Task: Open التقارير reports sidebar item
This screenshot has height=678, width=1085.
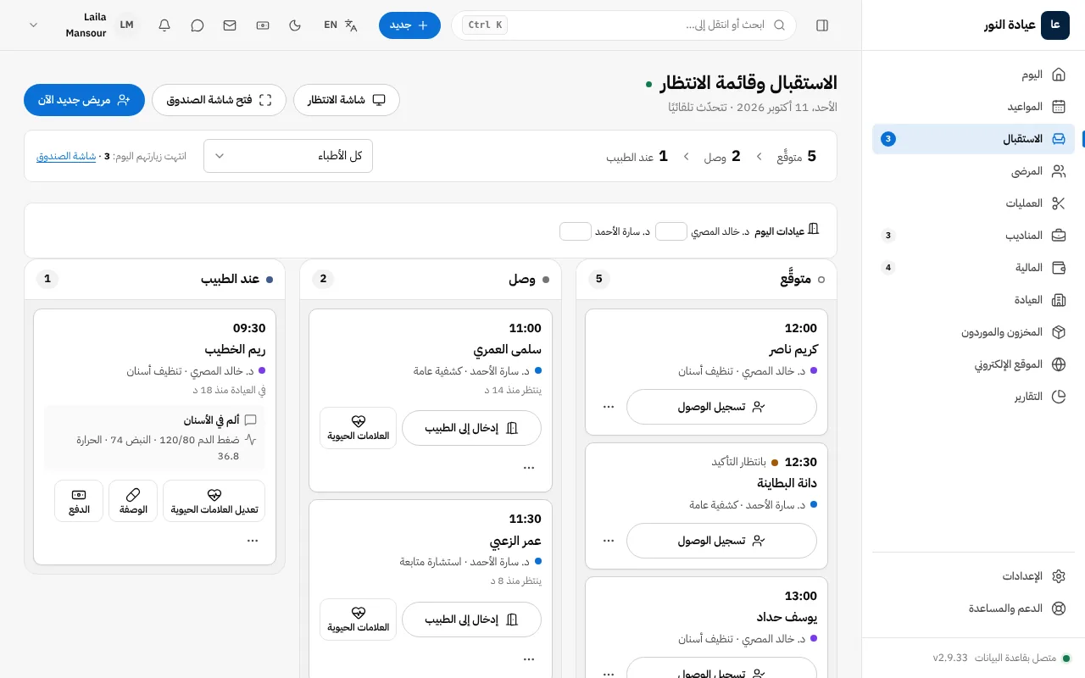Action: [x=973, y=397]
